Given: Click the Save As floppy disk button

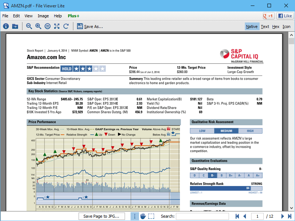Looking at the screenshot, I should pyautogui.click(x=90, y=26).
